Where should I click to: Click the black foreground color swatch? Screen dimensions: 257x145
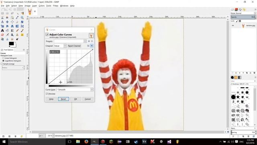(x=11, y=43)
